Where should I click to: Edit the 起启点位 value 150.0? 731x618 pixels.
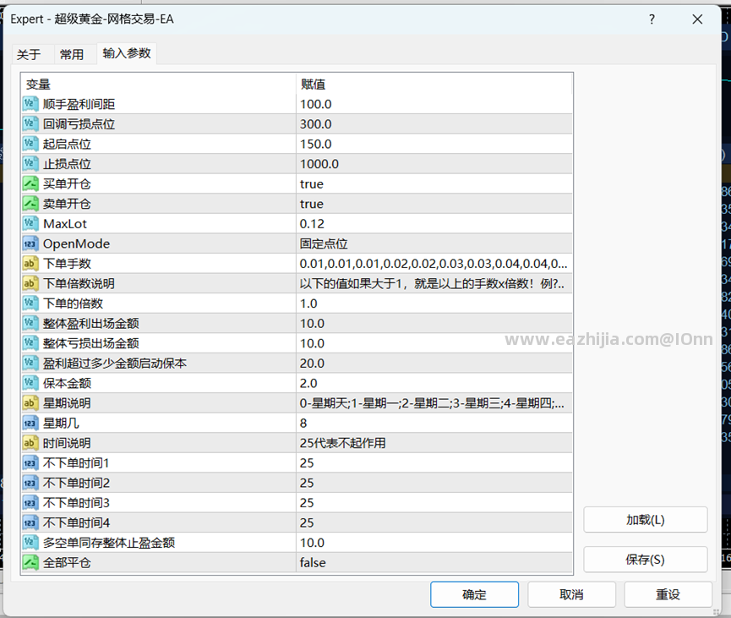[434, 144]
